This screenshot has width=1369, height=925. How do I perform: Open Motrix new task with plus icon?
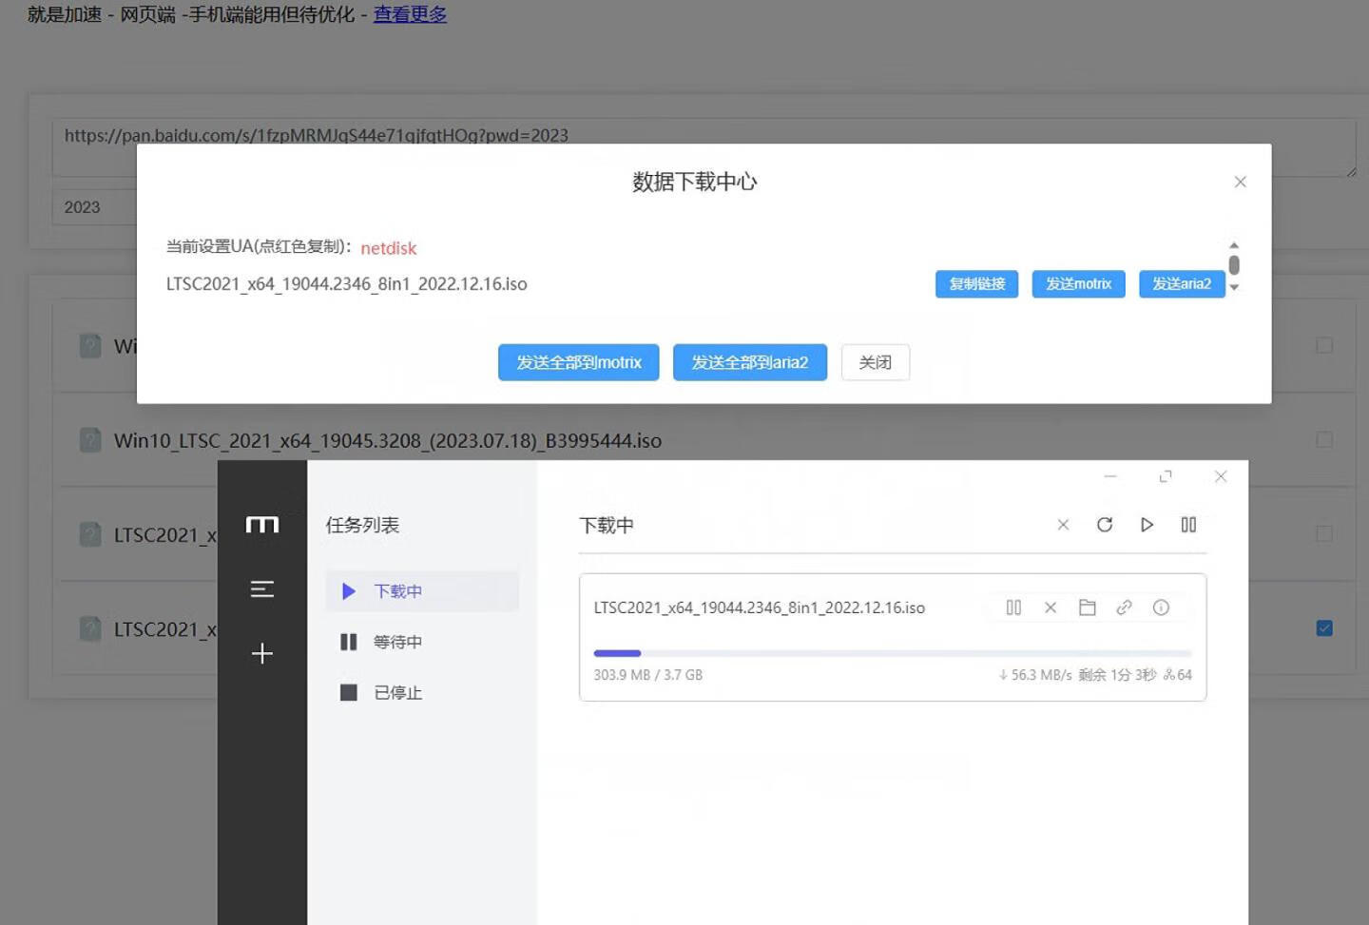[262, 653]
